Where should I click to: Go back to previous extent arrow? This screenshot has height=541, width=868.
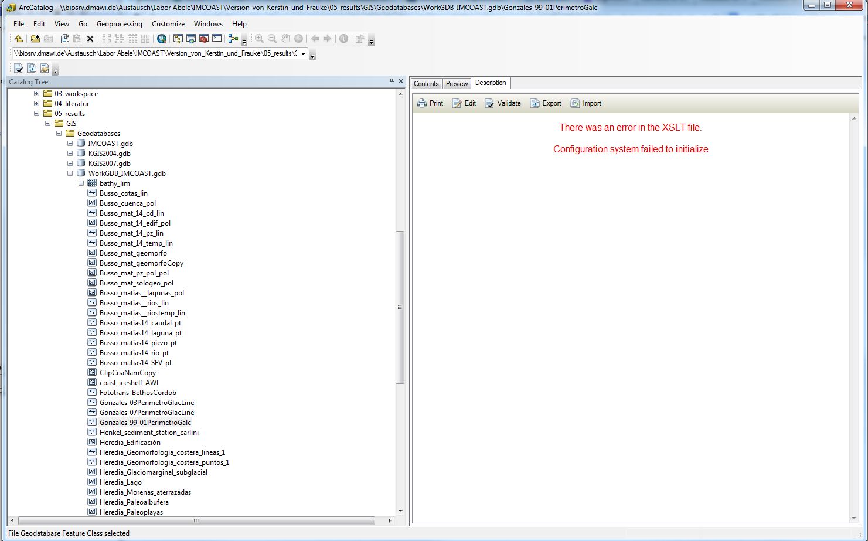(315, 39)
